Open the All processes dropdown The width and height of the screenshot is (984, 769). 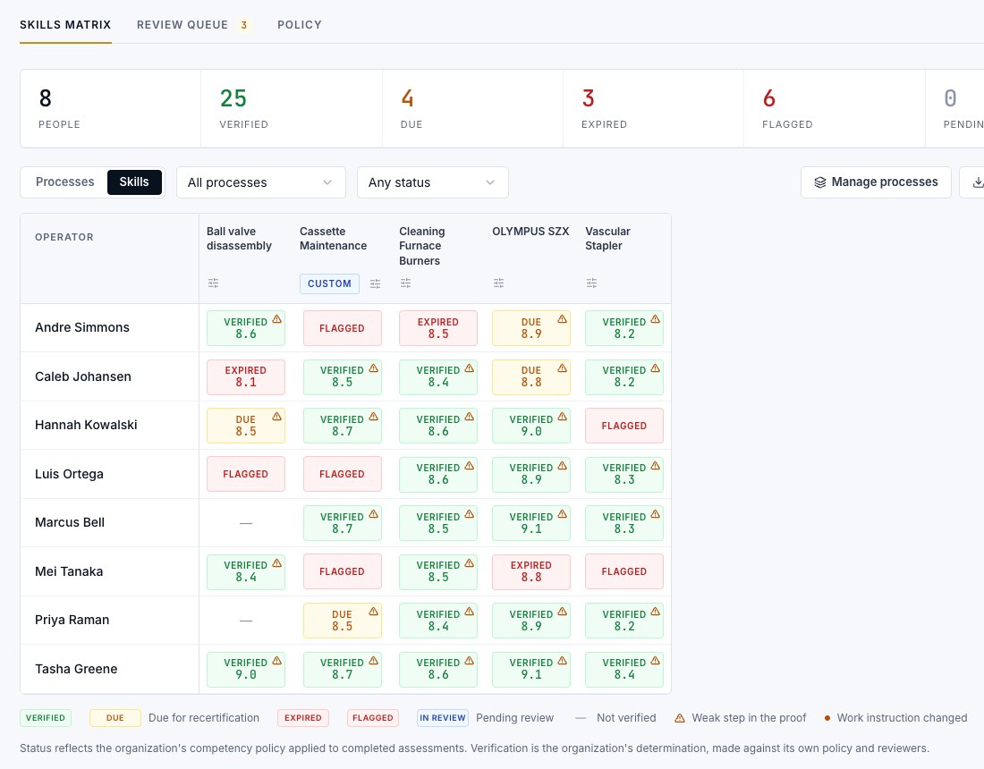(x=261, y=182)
